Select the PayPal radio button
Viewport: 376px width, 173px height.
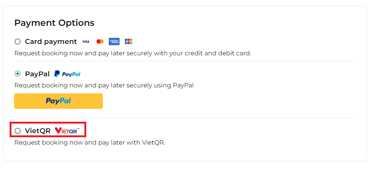coord(18,74)
